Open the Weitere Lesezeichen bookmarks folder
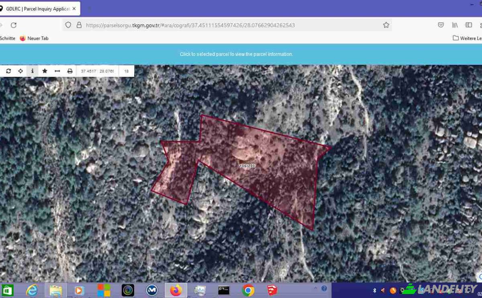Viewport: 482px width, 298px height. click(467, 38)
